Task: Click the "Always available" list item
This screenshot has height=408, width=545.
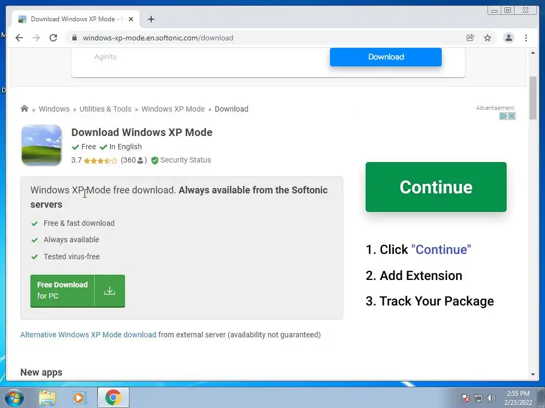Action: coord(71,240)
